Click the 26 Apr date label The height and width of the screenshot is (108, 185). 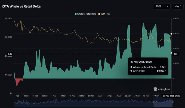pyautogui.click(x=128, y=96)
